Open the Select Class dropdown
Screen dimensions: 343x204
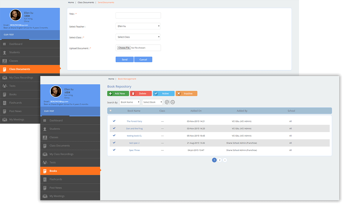(x=138, y=37)
